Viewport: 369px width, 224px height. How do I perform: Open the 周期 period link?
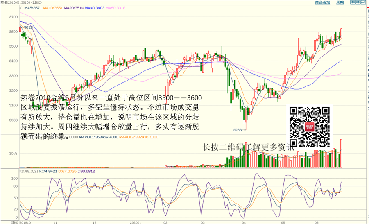[x=340, y=2]
